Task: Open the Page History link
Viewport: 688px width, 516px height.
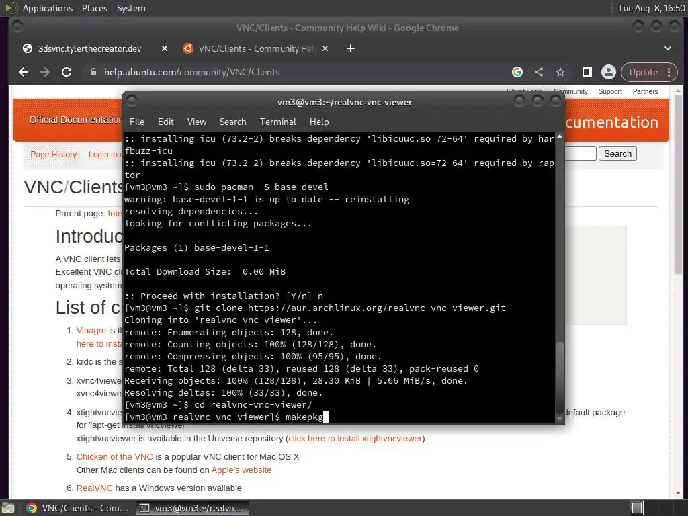Action: (54, 155)
